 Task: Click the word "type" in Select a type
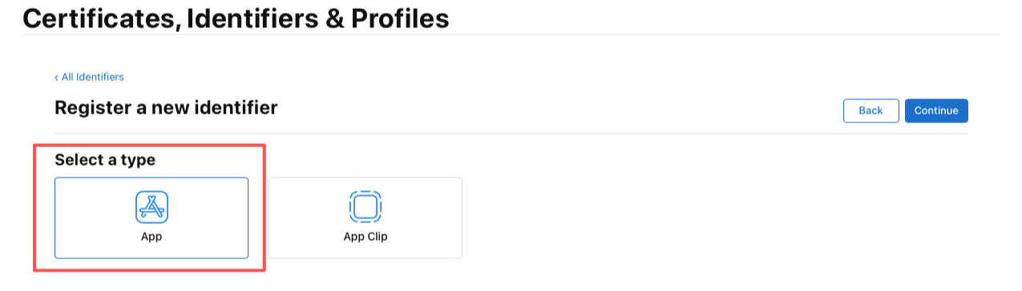pyautogui.click(x=138, y=161)
